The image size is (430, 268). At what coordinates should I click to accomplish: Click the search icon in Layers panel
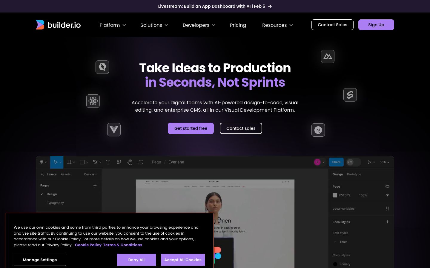(42, 174)
